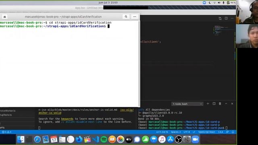Click the Zoom icon in top system bar
Screen dimensions: 258x145
click(204, 3)
